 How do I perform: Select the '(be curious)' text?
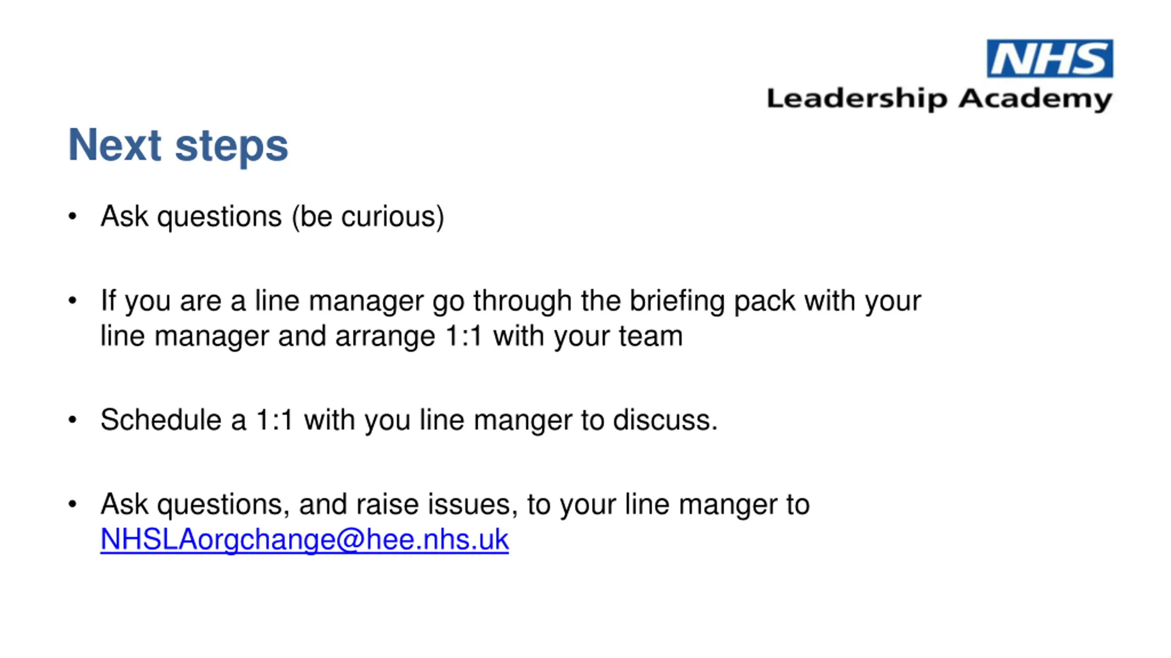pyautogui.click(x=368, y=217)
